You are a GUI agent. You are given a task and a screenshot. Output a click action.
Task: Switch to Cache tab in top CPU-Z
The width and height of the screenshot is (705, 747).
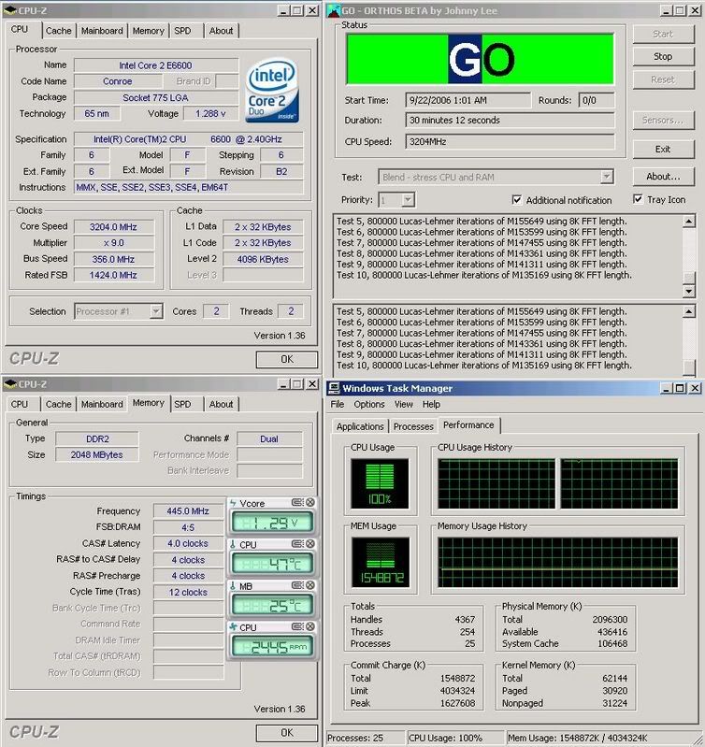[x=58, y=31]
